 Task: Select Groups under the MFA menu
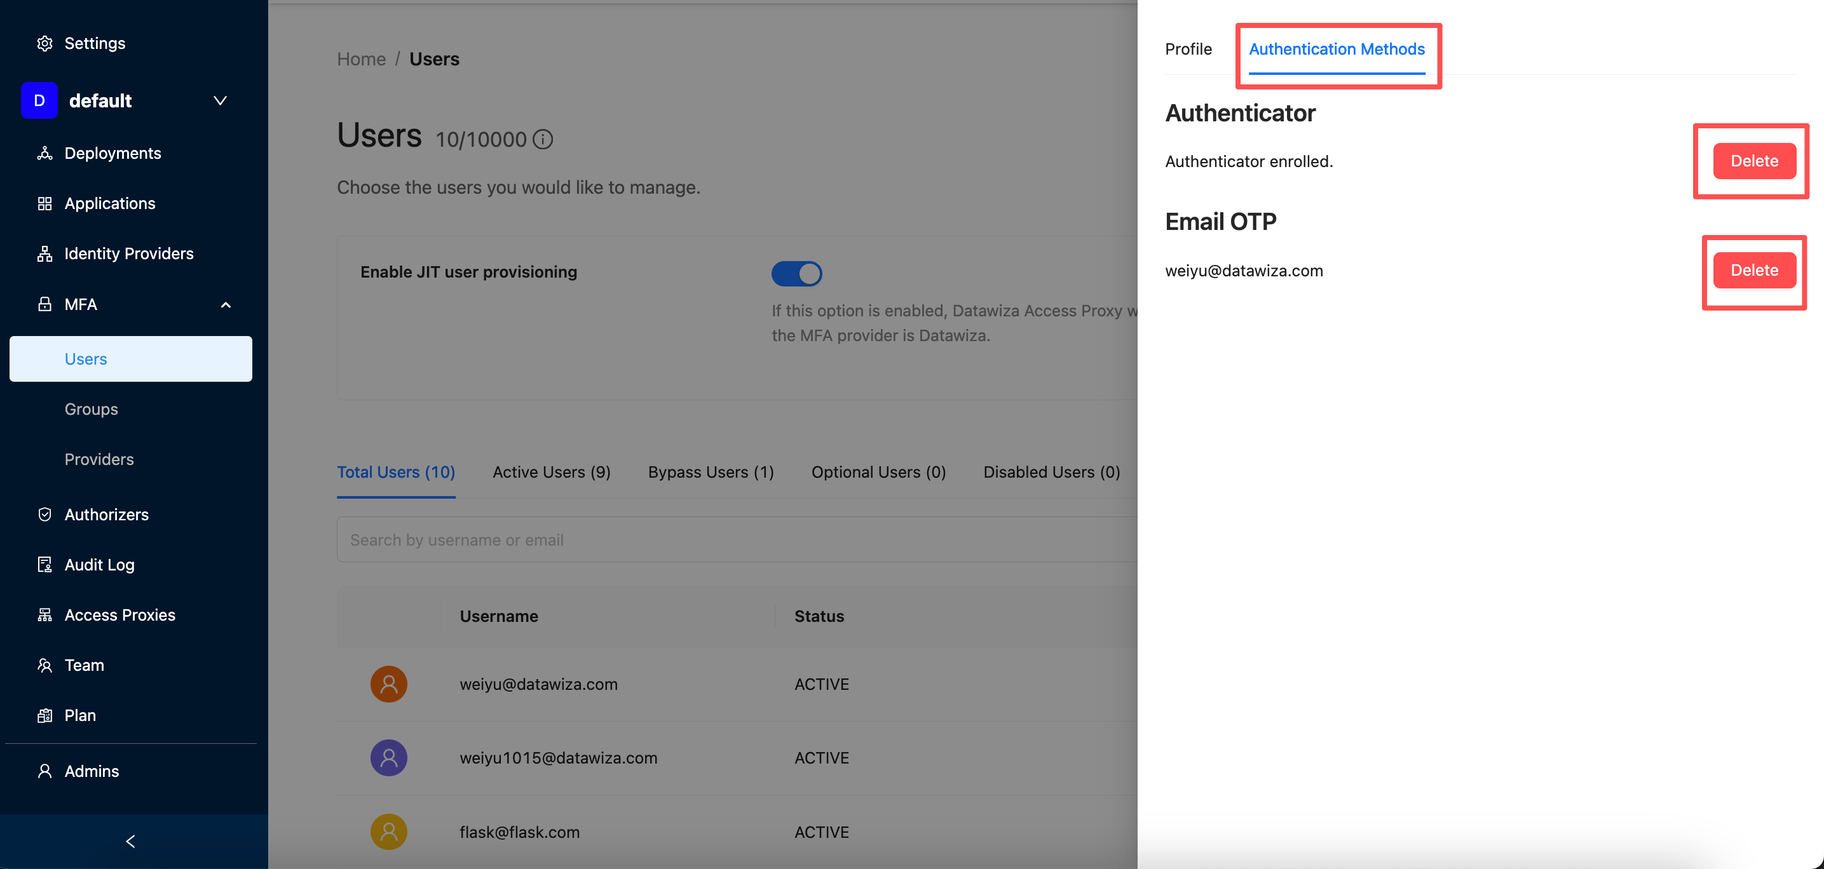[91, 409]
